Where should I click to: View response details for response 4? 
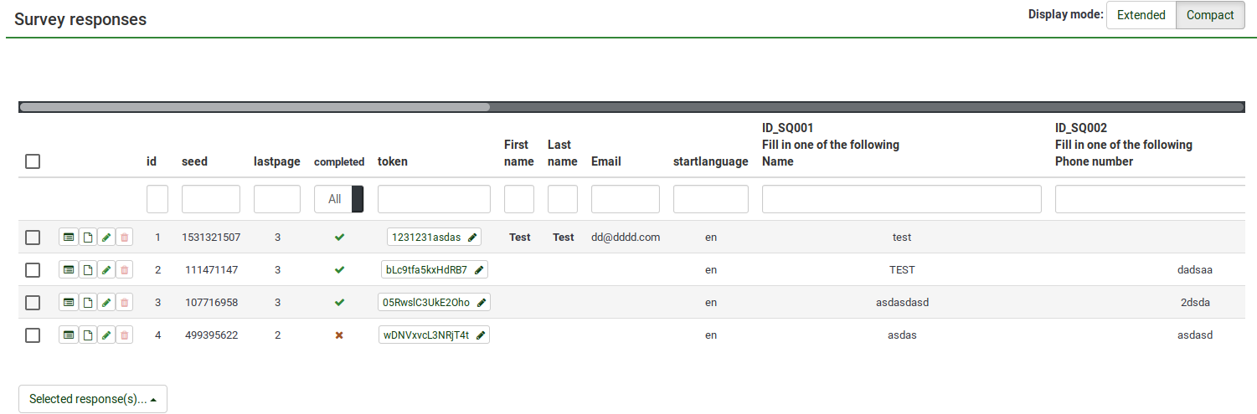click(68, 335)
